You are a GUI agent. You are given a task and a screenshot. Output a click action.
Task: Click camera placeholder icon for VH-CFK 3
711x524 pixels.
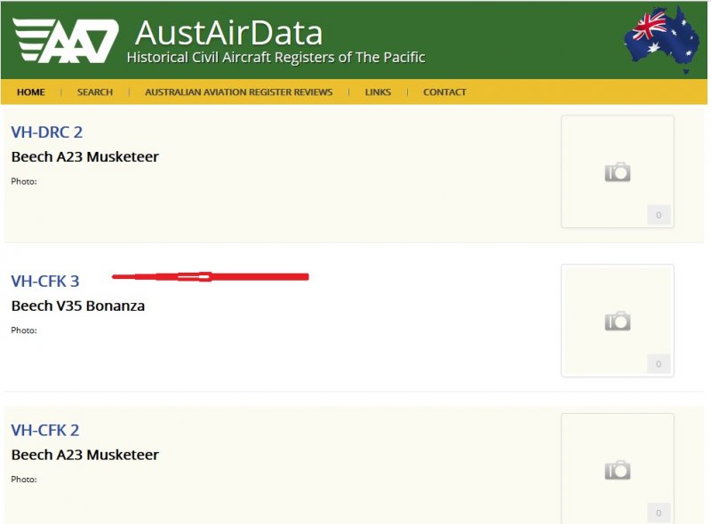click(x=618, y=322)
